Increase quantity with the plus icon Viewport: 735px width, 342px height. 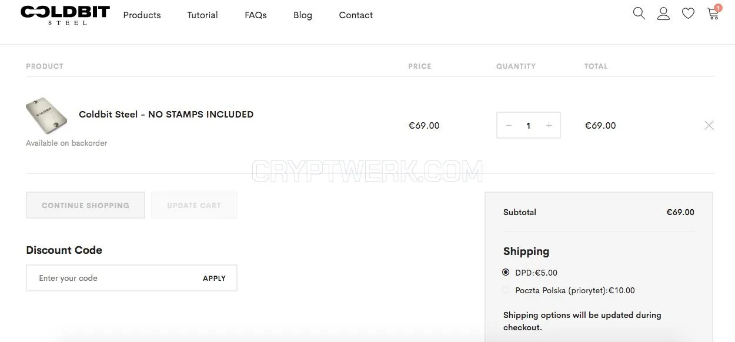(549, 126)
